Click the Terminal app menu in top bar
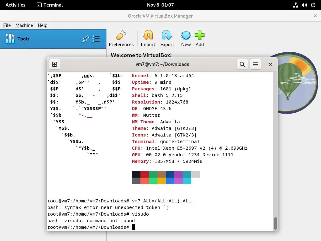The image size is (321, 241). coord(50,5)
